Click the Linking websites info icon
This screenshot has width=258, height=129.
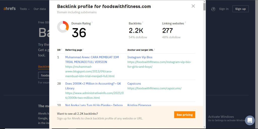point(185,22)
